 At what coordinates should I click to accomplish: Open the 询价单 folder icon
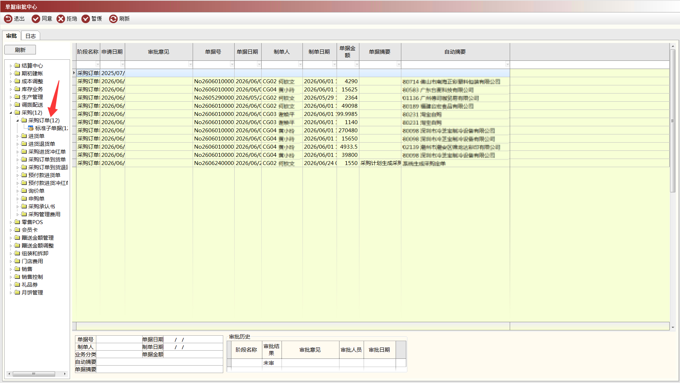point(24,191)
